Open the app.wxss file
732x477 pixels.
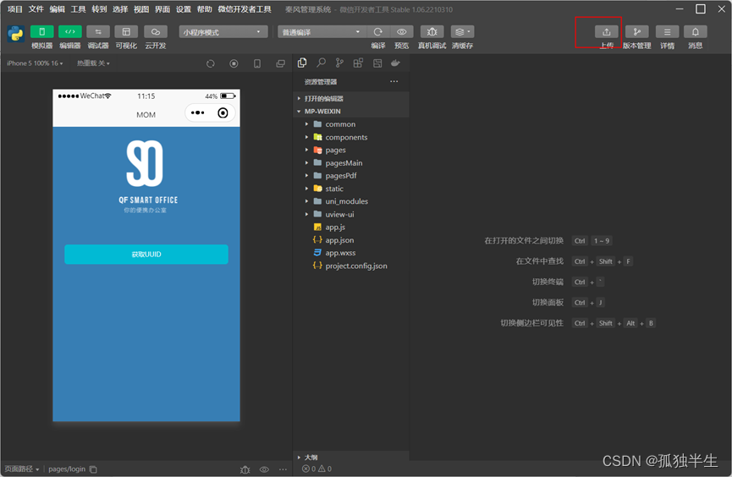(x=350, y=253)
